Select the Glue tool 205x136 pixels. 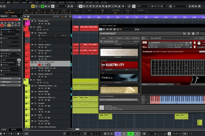(x=97, y=6)
